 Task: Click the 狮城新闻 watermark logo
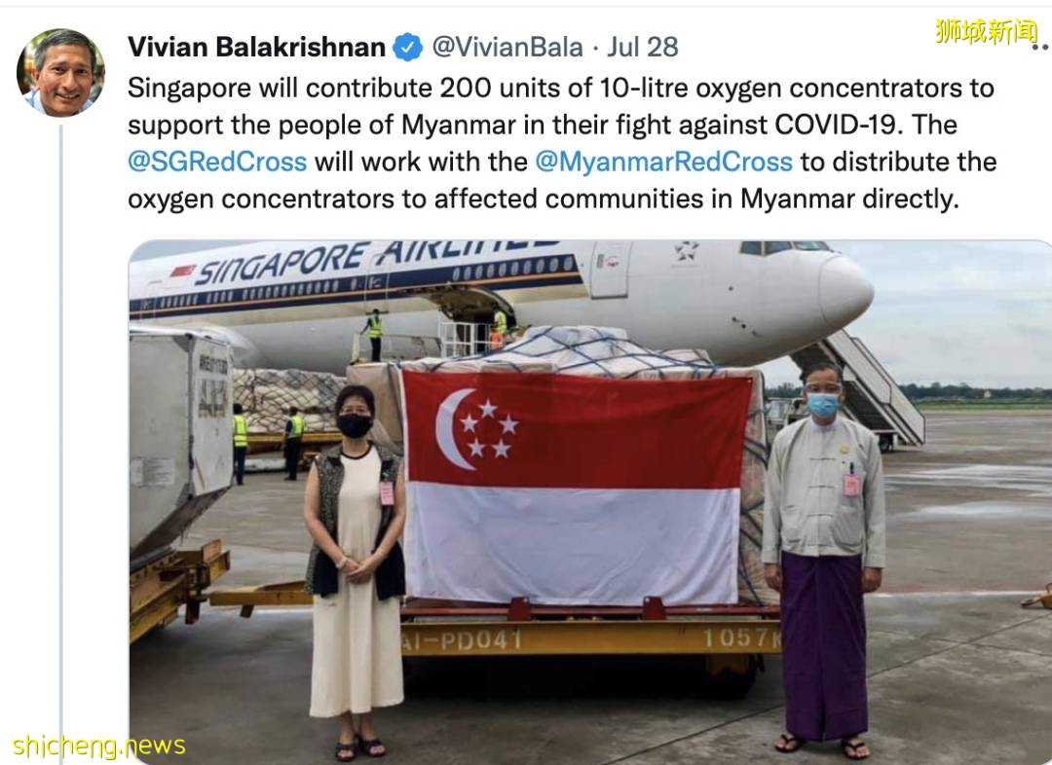(x=986, y=31)
